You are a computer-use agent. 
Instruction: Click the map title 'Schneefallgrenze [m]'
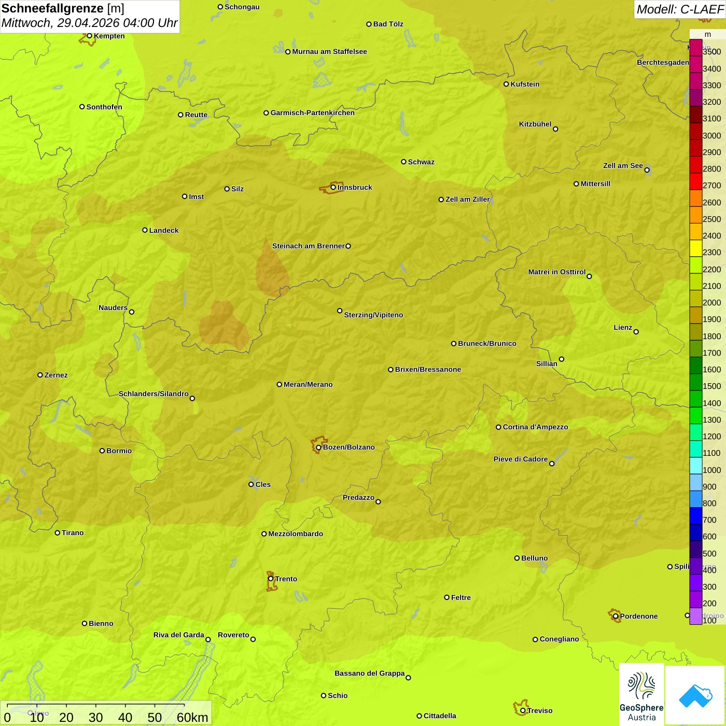click(63, 8)
